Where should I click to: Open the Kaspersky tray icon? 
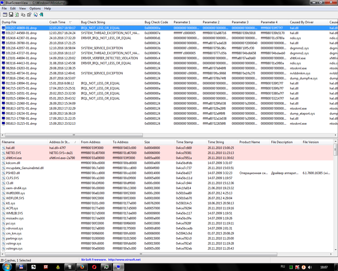click(297, 267)
